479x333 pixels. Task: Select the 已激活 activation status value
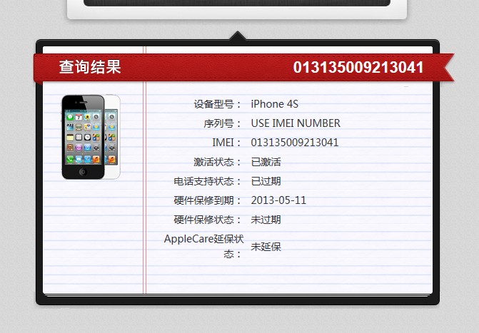point(266,162)
